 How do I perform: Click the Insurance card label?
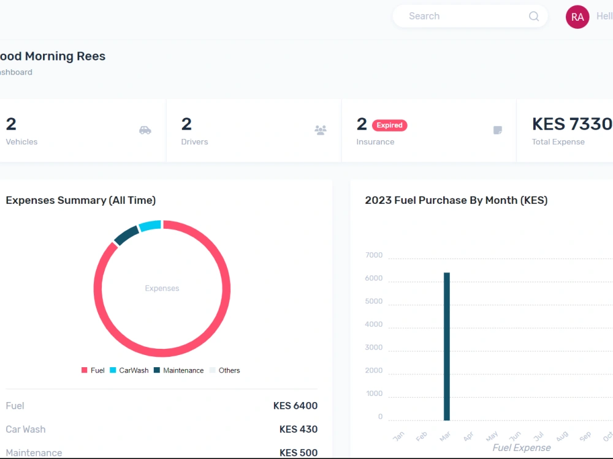pyautogui.click(x=375, y=142)
